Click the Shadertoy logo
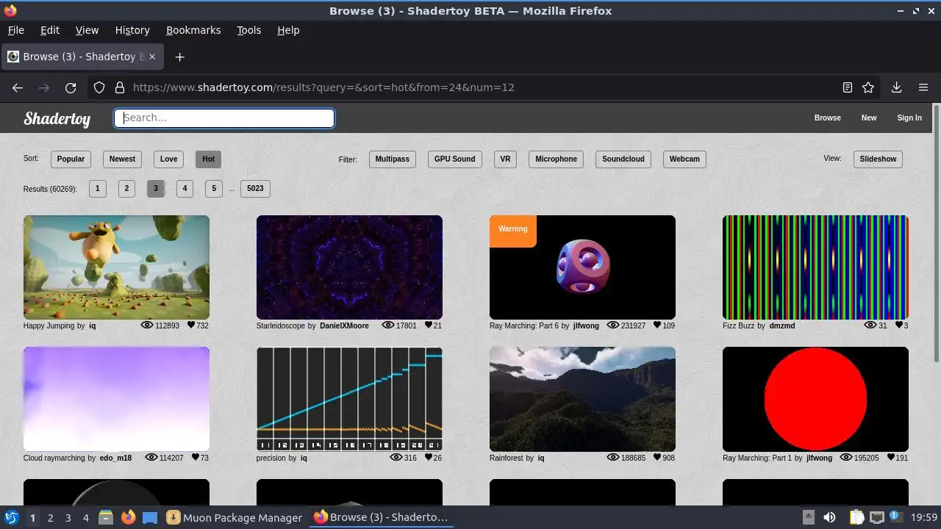 (57, 118)
